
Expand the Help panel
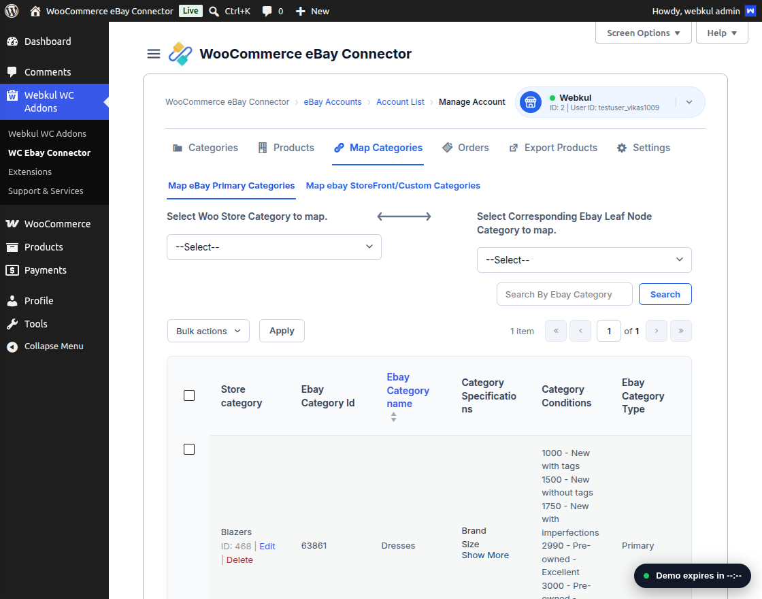point(722,33)
